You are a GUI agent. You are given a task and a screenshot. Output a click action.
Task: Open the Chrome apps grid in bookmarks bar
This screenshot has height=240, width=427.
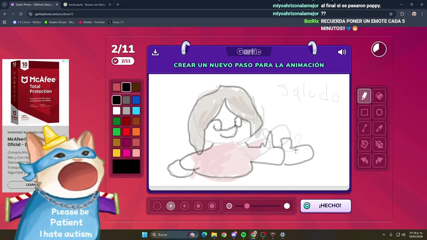tap(4, 22)
